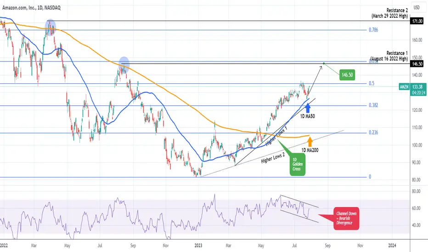Select the 171.00 price label

[x=417, y=21]
